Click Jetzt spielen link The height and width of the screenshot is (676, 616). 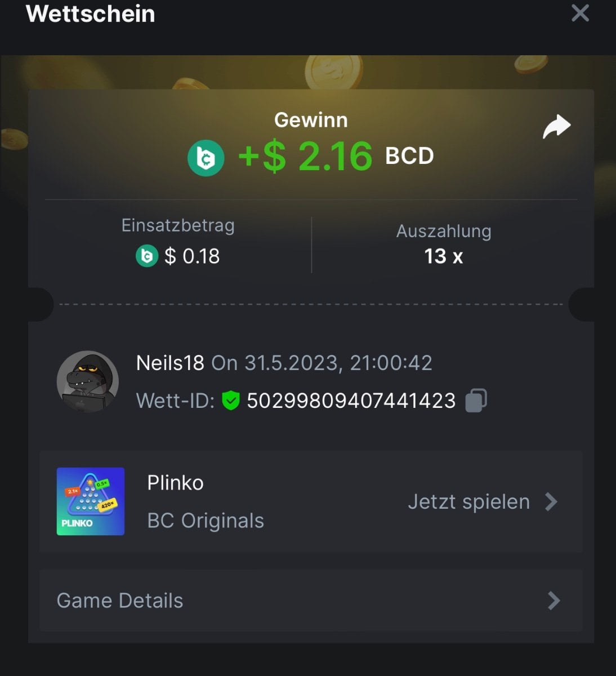click(x=468, y=501)
